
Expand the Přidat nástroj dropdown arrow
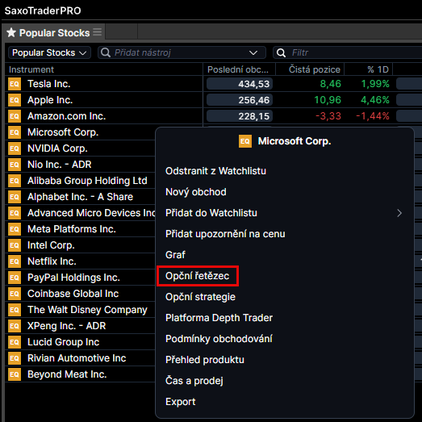click(x=253, y=52)
